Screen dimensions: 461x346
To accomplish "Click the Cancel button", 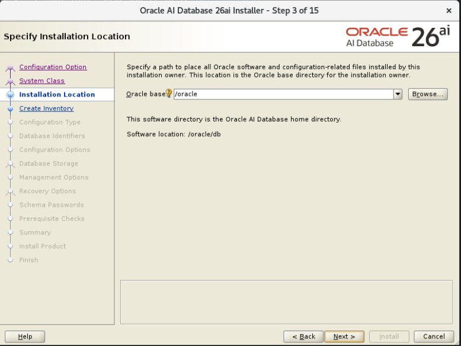I will click(434, 337).
